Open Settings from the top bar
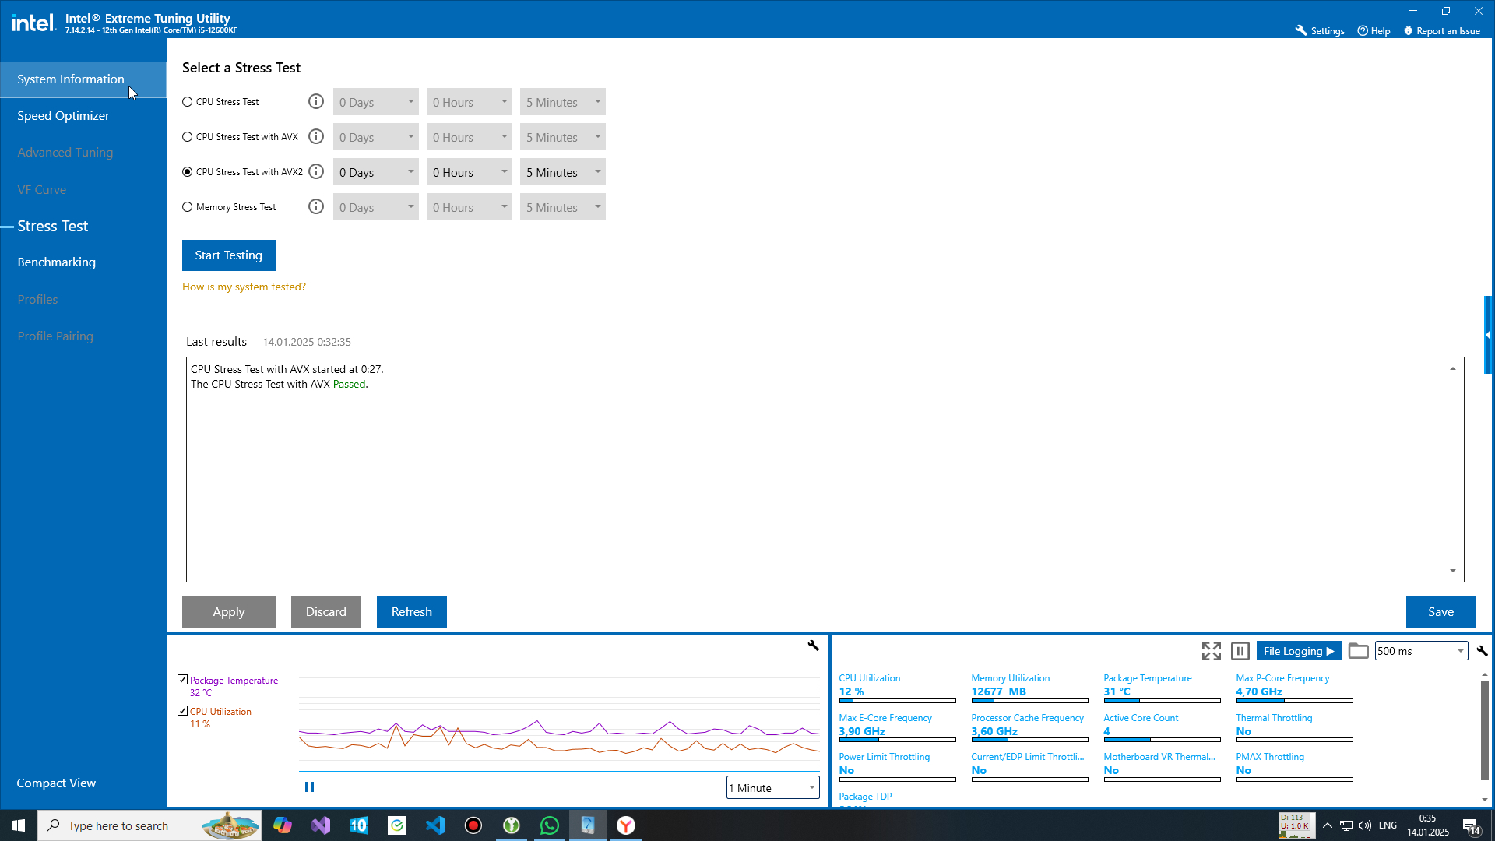This screenshot has height=841, width=1495. tap(1320, 31)
